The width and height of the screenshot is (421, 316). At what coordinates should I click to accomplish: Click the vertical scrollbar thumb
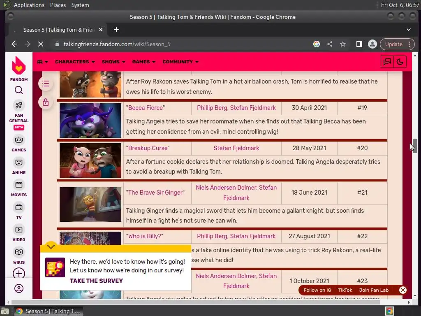pos(415,146)
